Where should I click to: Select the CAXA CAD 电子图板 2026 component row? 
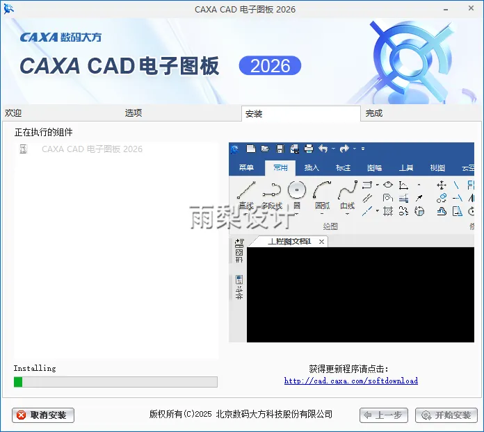click(x=115, y=149)
